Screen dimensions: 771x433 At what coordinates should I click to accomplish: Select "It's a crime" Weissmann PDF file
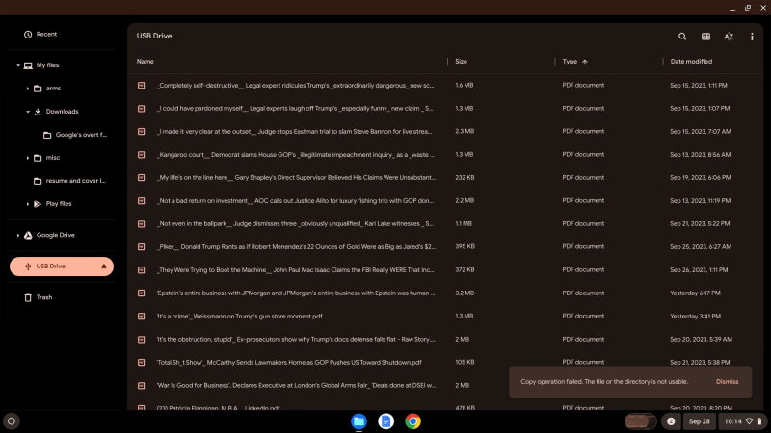[x=241, y=316]
